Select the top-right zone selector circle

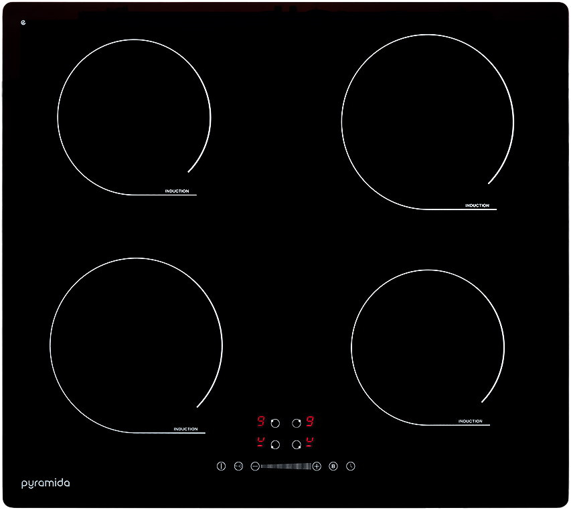(x=297, y=423)
